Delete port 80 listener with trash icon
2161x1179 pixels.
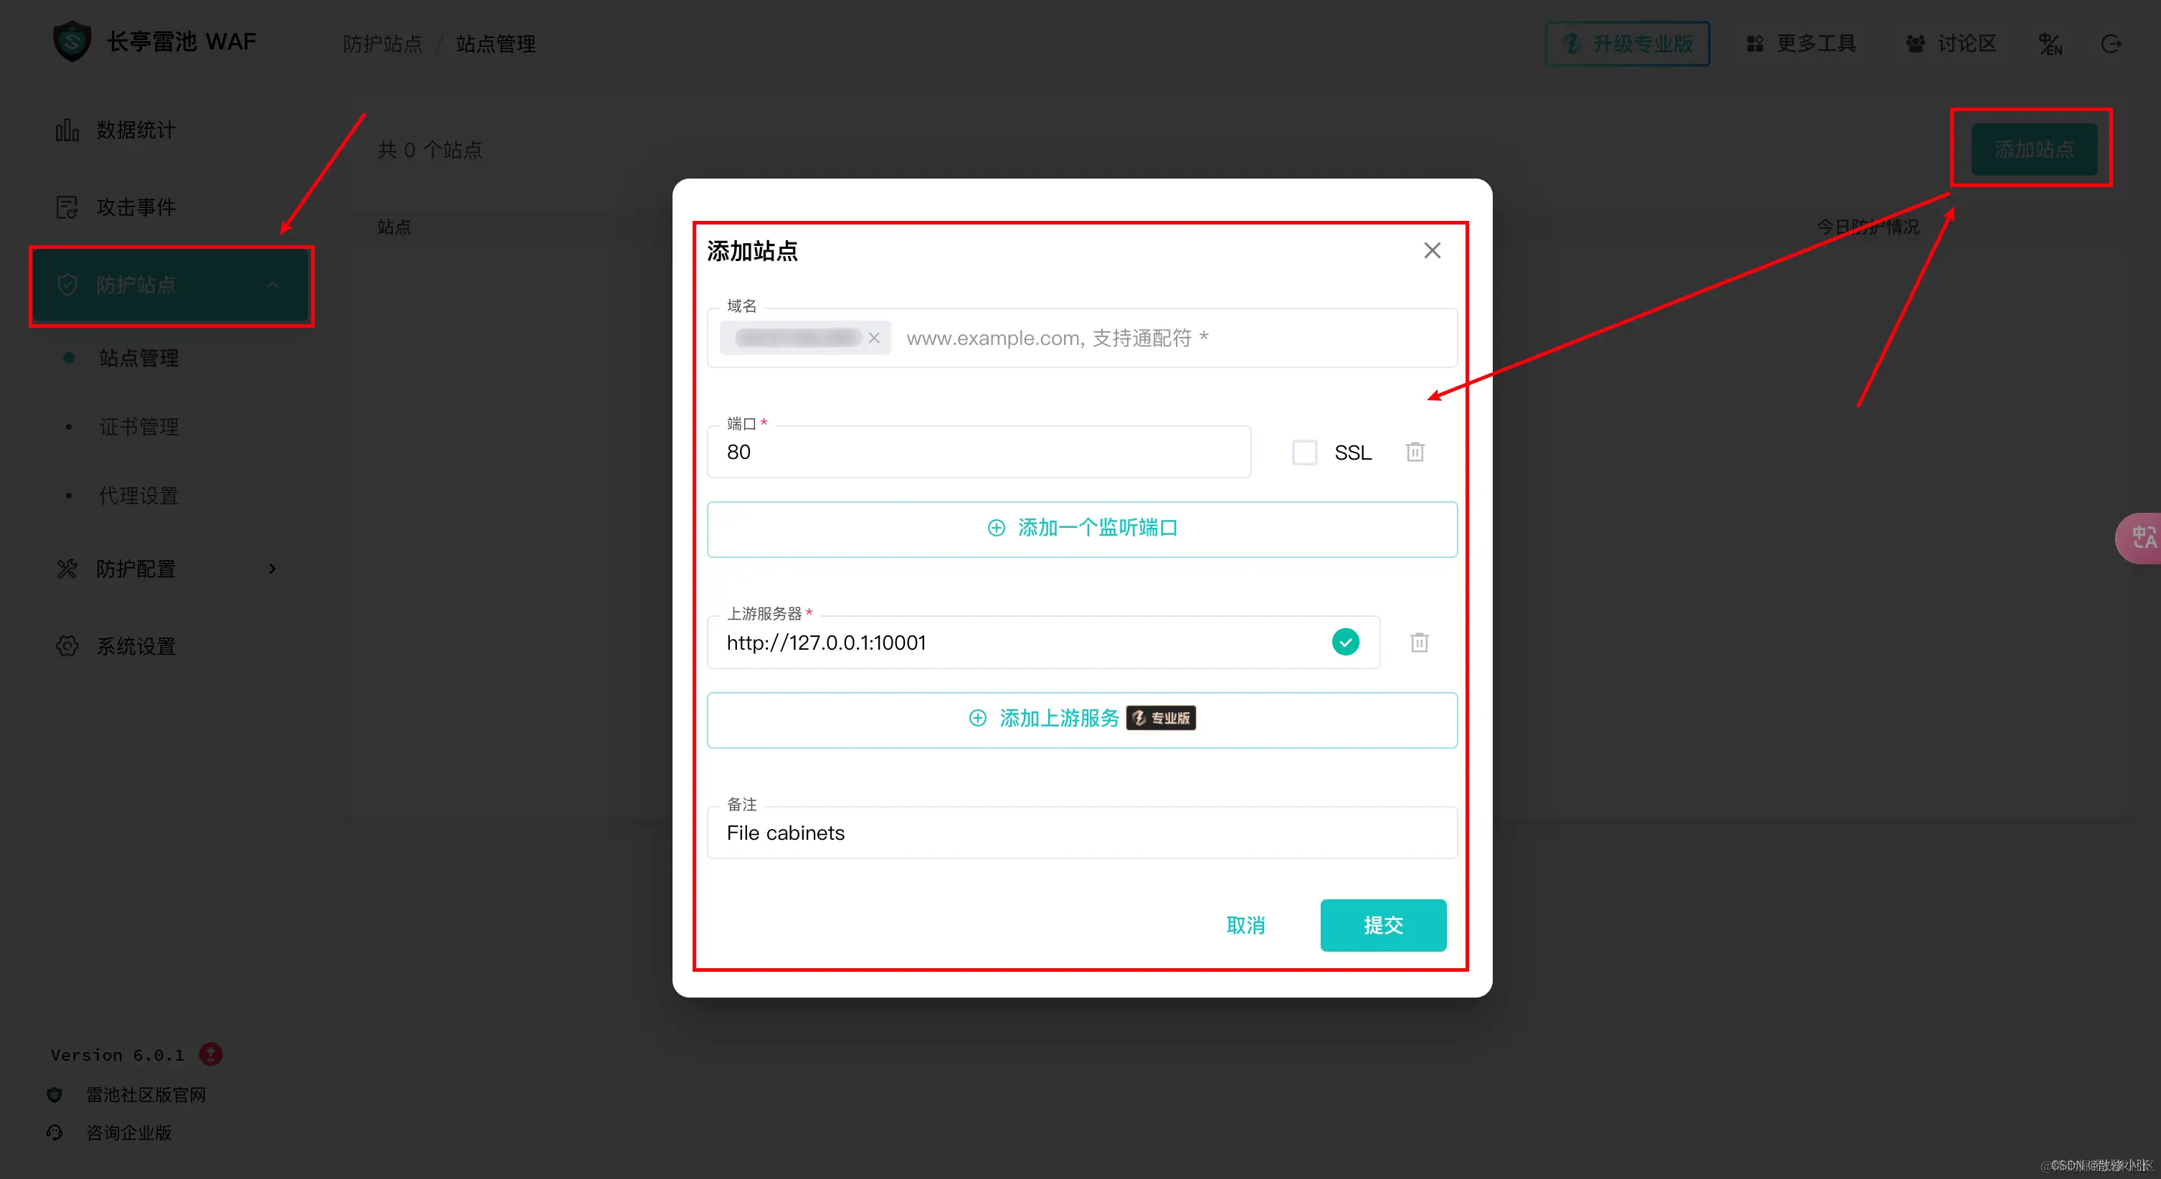click(1415, 452)
